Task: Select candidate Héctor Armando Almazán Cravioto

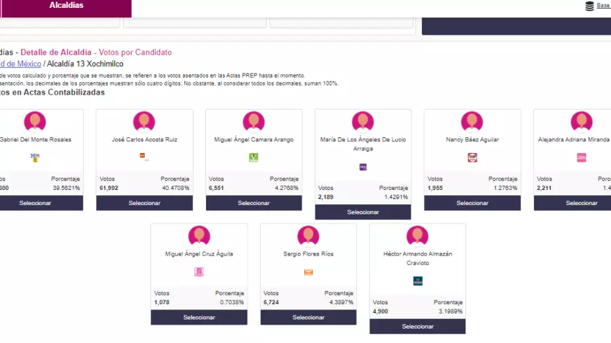Action: (x=417, y=327)
